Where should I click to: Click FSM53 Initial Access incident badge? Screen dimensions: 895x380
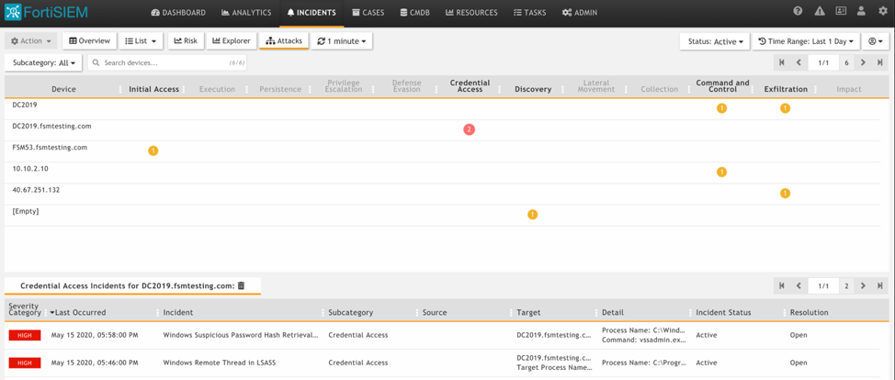click(x=153, y=151)
